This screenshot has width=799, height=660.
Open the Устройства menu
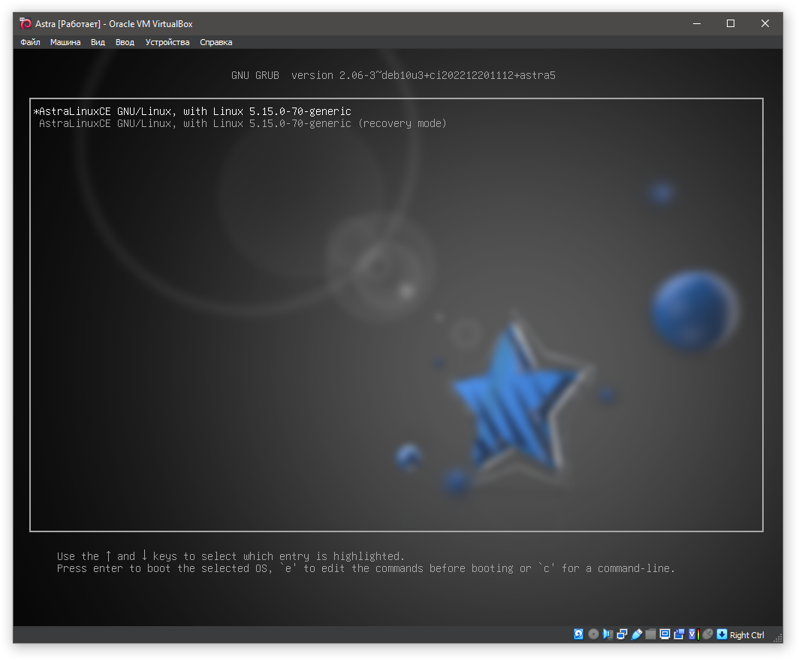[167, 42]
